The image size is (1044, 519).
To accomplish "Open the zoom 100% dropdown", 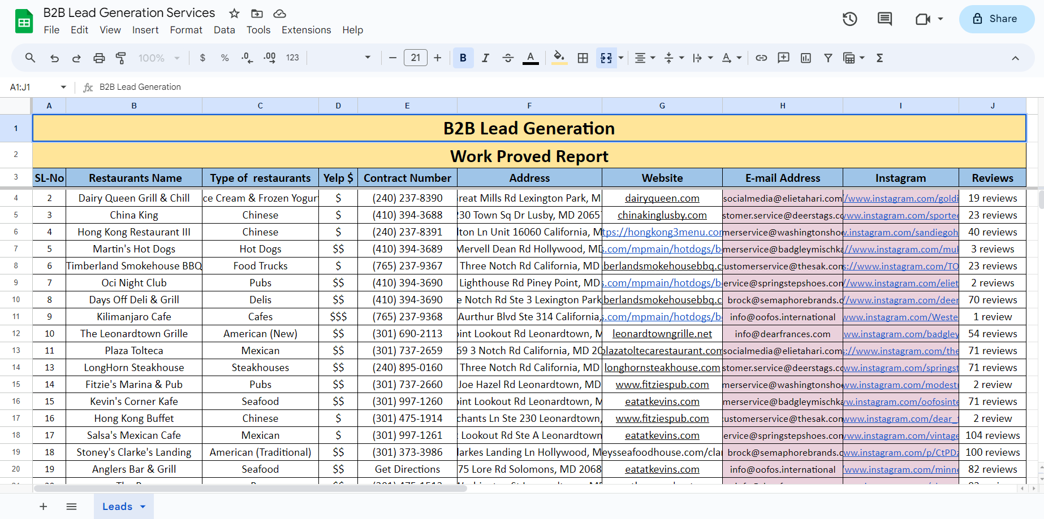I will pyautogui.click(x=159, y=58).
